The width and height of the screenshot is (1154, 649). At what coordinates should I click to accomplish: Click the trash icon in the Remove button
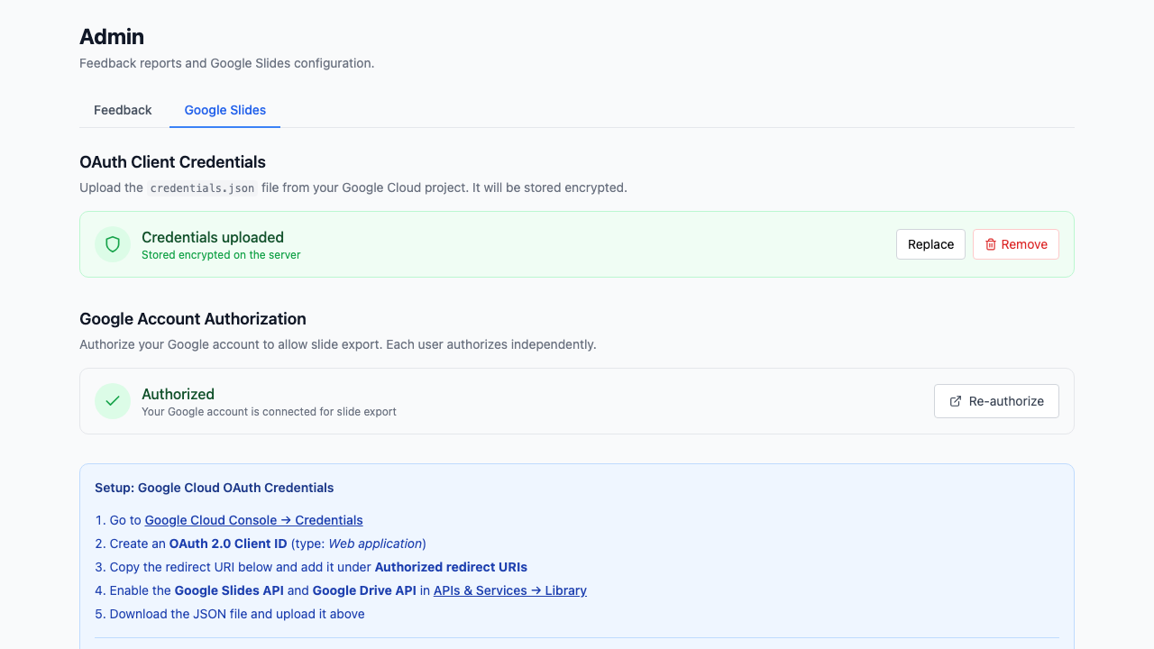[x=990, y=244]
